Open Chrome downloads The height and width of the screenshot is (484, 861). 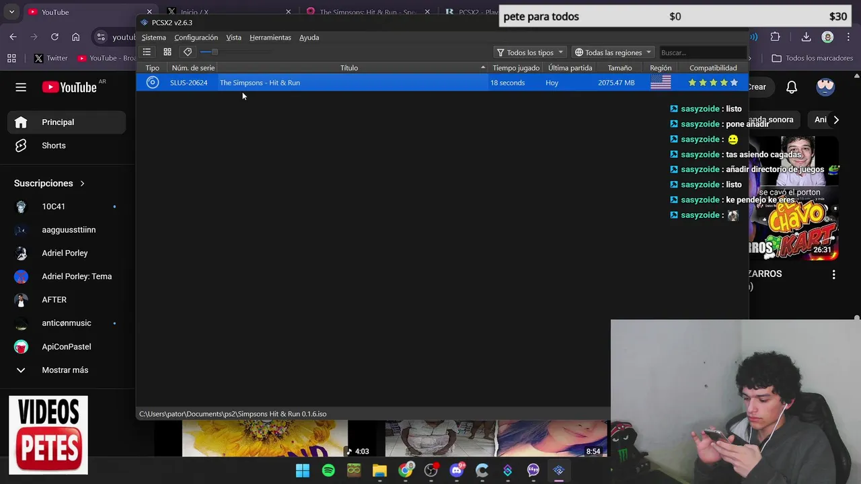tap(806, 37)
